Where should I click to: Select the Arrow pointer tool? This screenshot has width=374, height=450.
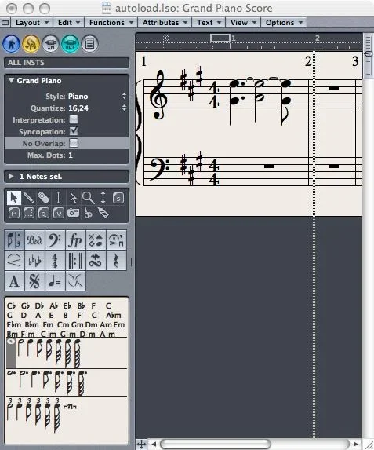pos(14,198)
